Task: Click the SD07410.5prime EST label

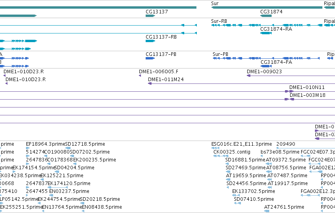Action: (x=254, y=199)
